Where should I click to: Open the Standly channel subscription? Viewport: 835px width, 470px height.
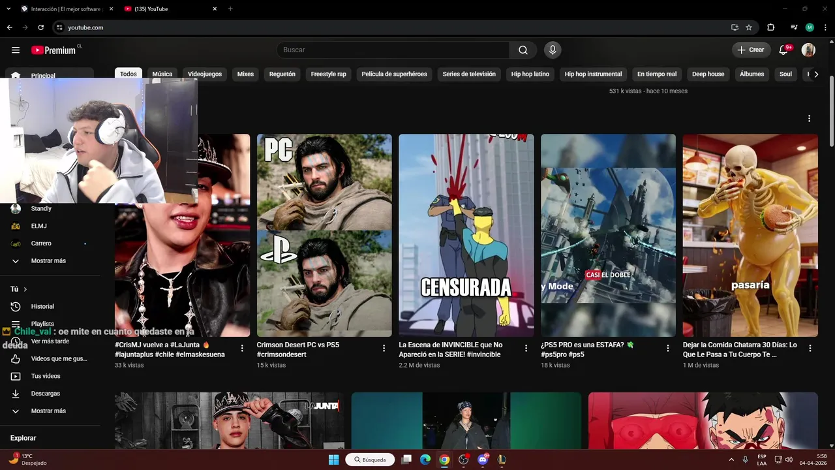(x=50, y=209)
